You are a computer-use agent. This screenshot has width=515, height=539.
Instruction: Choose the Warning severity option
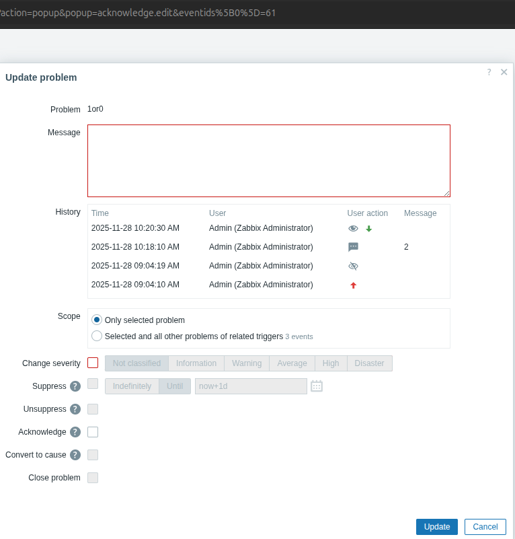(x=247, y=363)
